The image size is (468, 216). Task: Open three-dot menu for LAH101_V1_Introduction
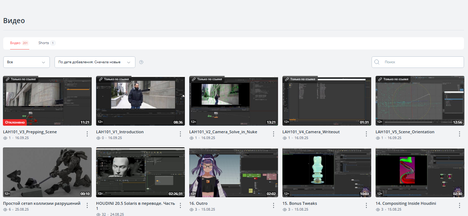pyautogui.click(x=180, y=134)
